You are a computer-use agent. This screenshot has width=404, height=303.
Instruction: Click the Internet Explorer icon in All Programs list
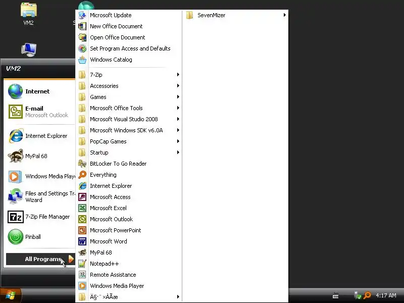82,186
